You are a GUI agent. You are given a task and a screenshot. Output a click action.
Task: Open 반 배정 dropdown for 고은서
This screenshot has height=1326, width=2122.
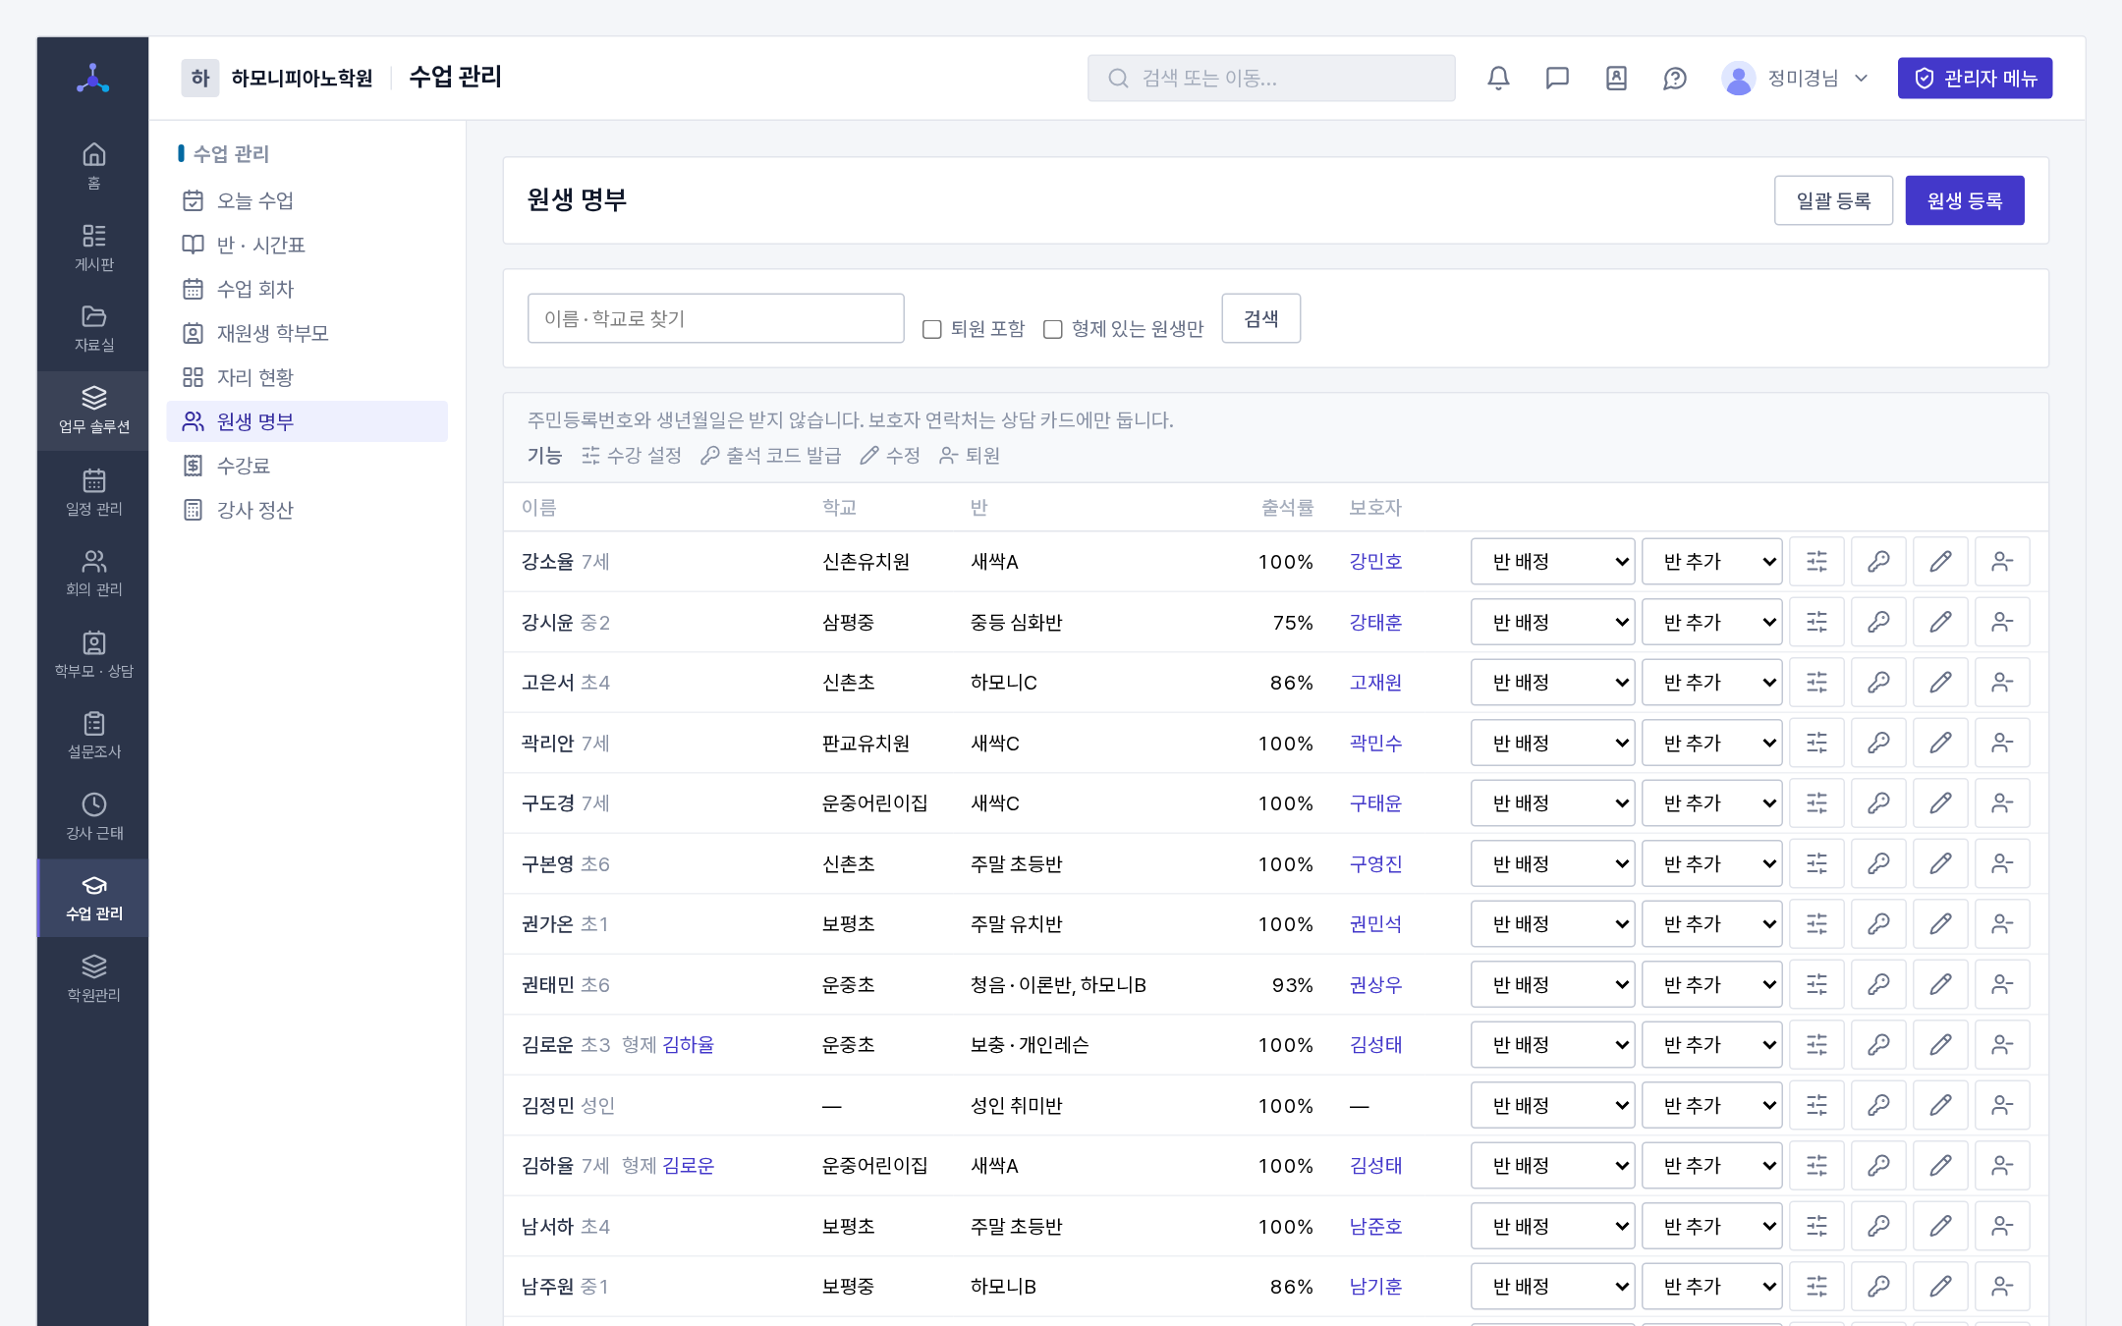[x=1552, y=683]
